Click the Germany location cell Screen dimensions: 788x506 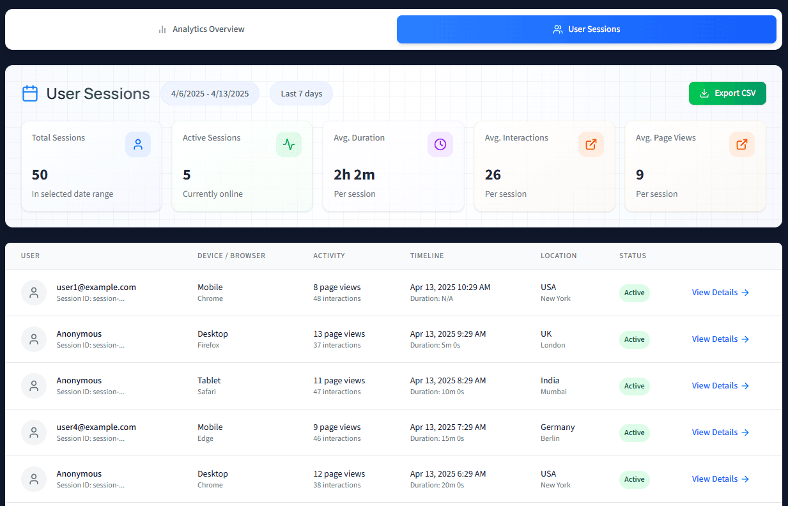click(x=558, y=427)
